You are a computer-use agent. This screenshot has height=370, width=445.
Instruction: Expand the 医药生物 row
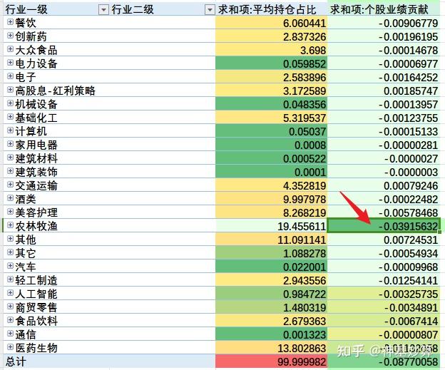[10, 346]
